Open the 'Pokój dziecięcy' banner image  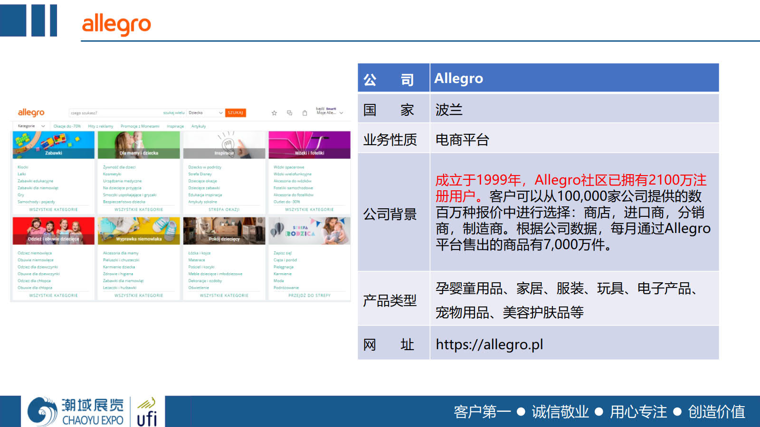[224, 231]
